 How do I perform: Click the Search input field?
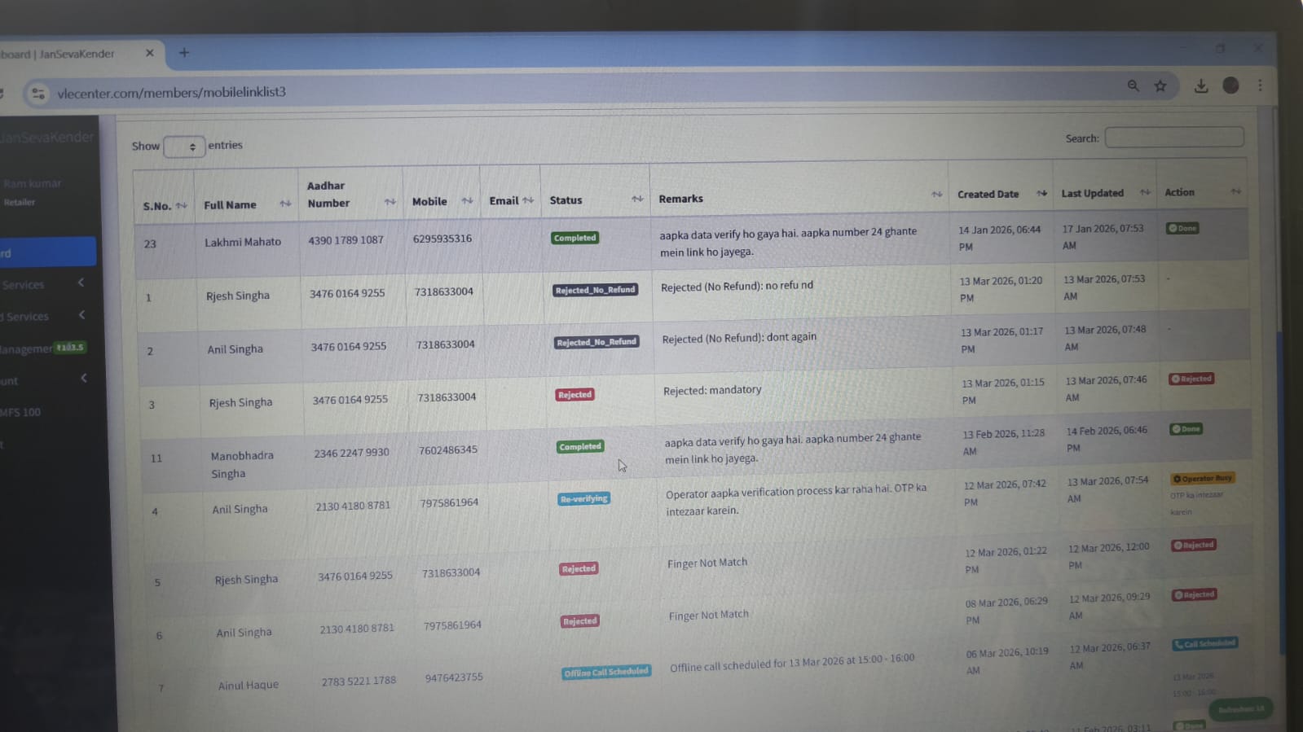tap(1173, 137)
